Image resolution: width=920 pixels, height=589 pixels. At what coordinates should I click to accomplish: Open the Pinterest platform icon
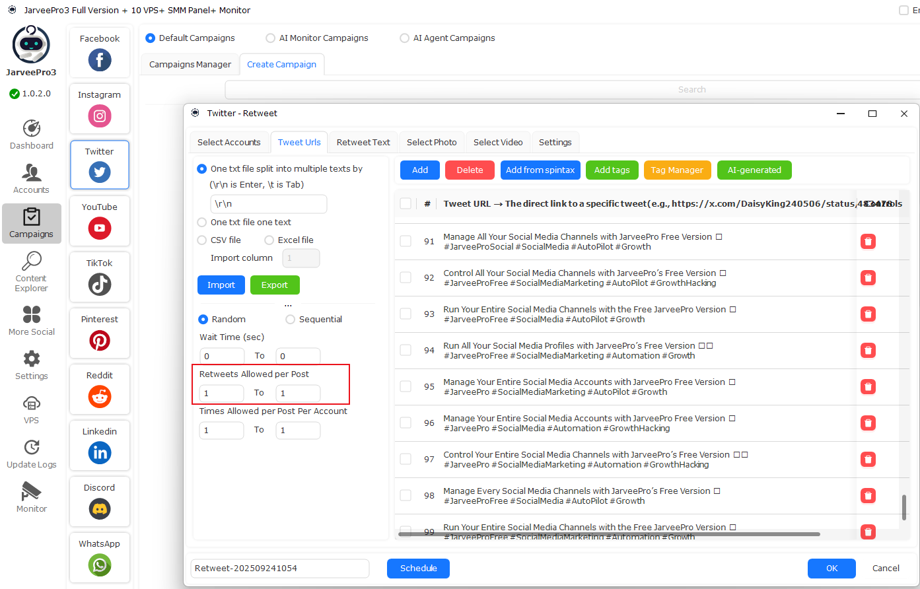[100, 340]
